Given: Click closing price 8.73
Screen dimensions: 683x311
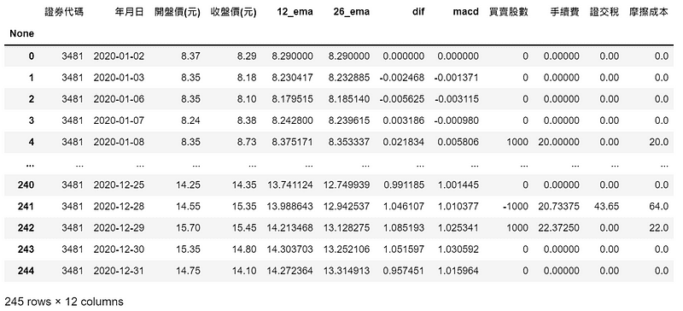Looking at the screenshot, I should pyautogui.click(x=247, y=142).
